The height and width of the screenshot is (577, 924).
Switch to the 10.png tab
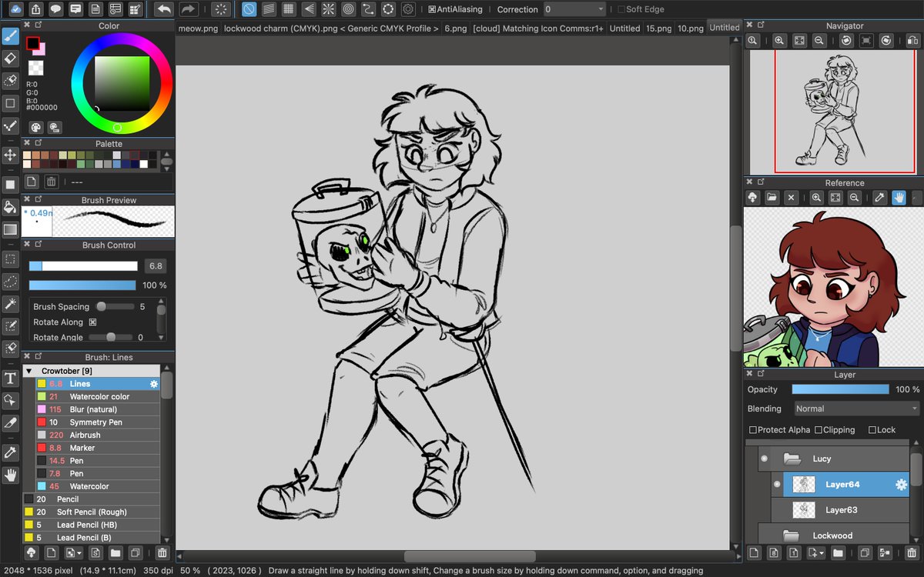click(691, 28)
